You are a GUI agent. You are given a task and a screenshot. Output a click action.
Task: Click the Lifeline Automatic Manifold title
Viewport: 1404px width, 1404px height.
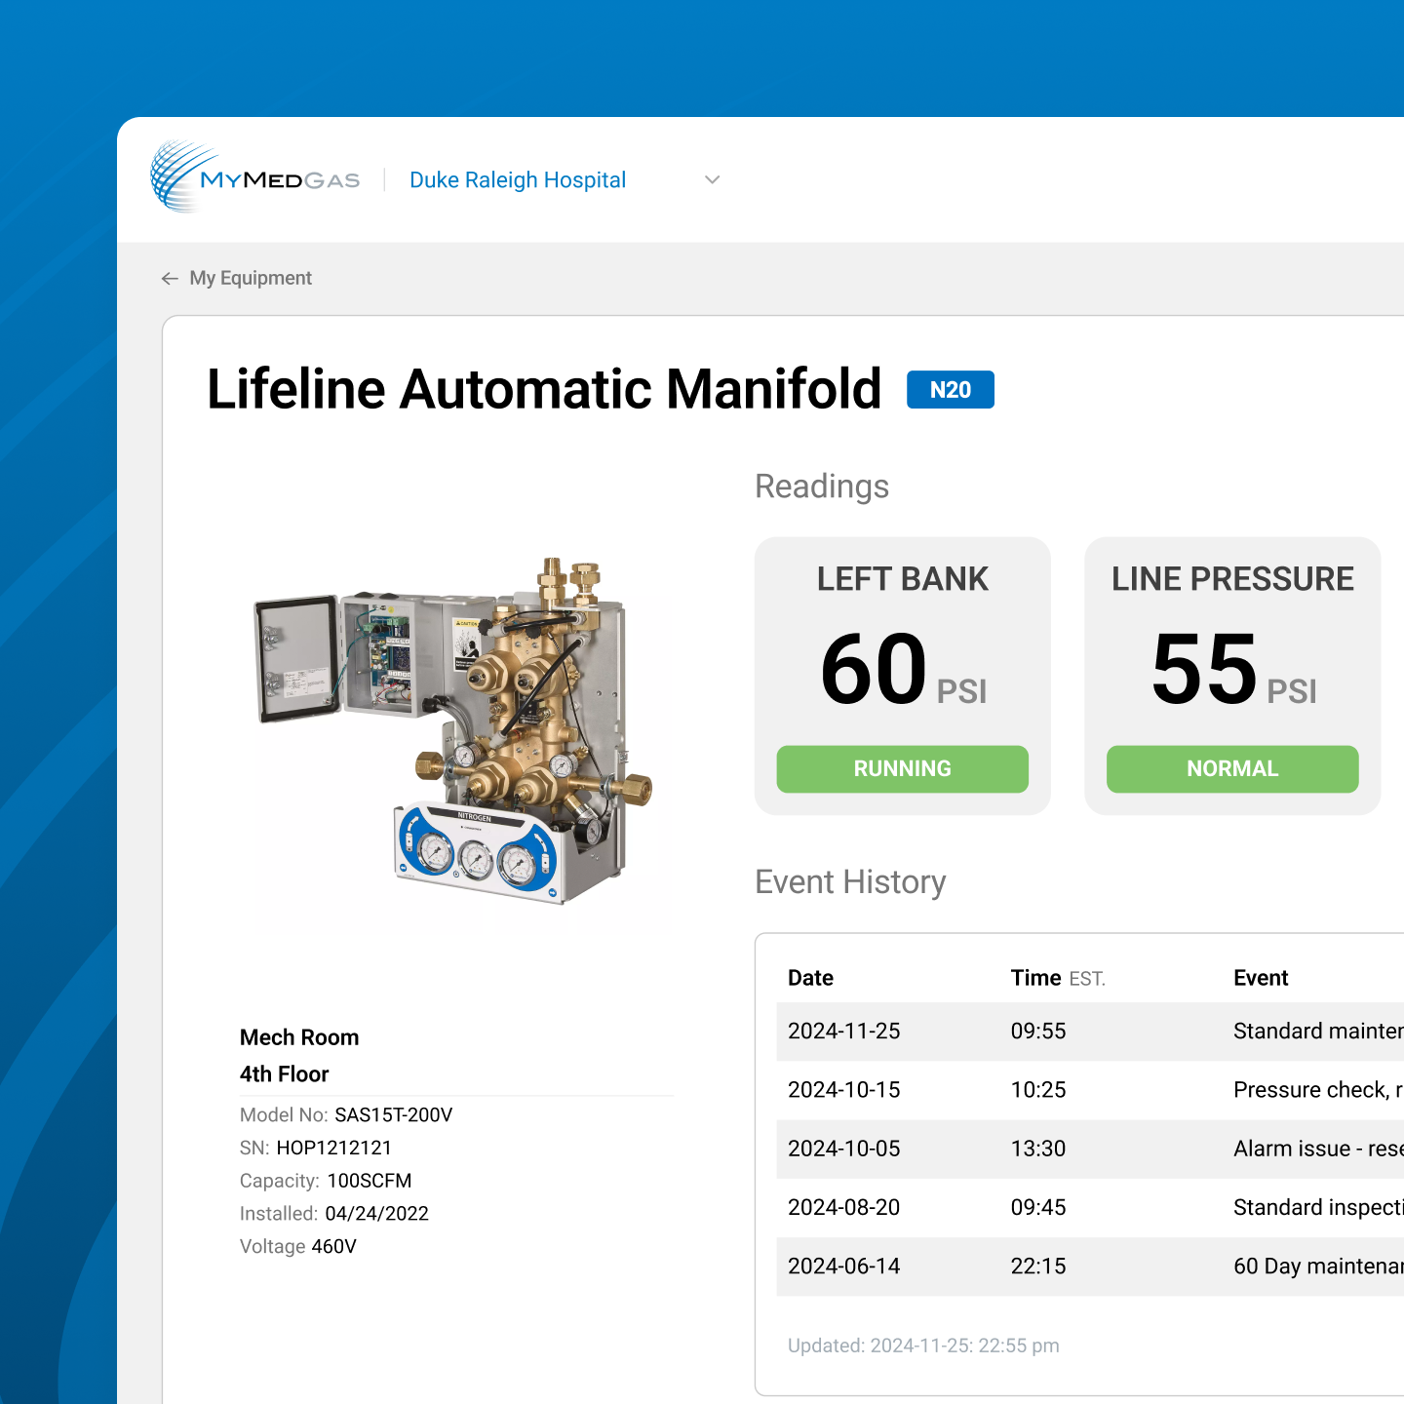[x=544, y=389]
